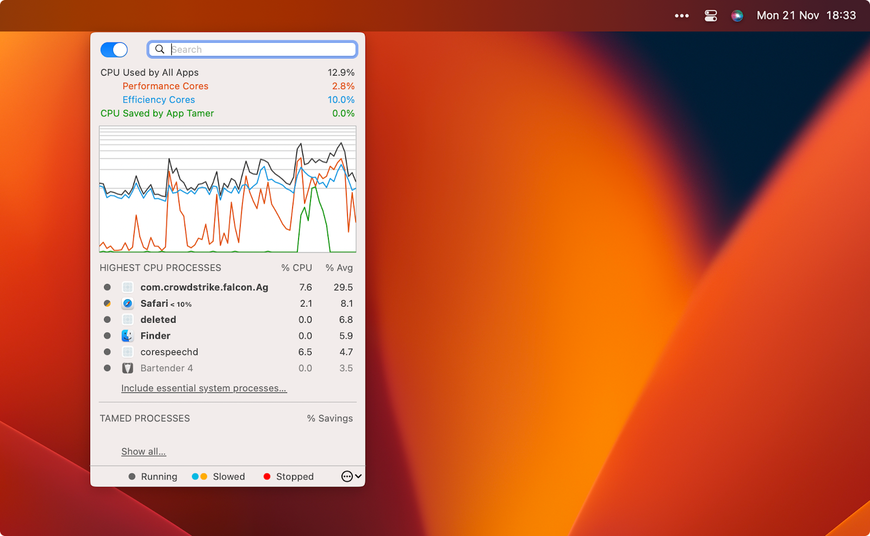This screenshot has height=536, width=870.
Task: Click the Finder icon in process list
Action: click(127, 336)
